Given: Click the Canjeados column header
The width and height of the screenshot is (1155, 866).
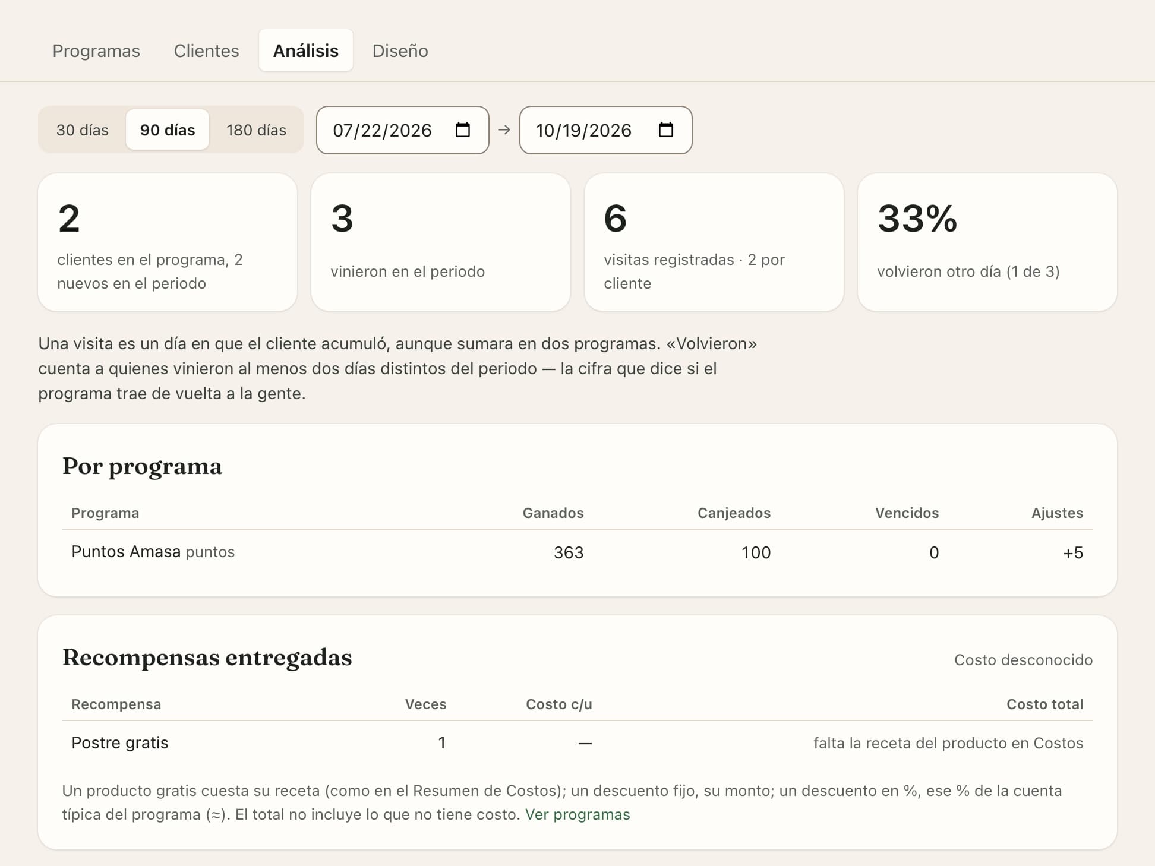Looking at the screenshot, I should coord(734,513).
